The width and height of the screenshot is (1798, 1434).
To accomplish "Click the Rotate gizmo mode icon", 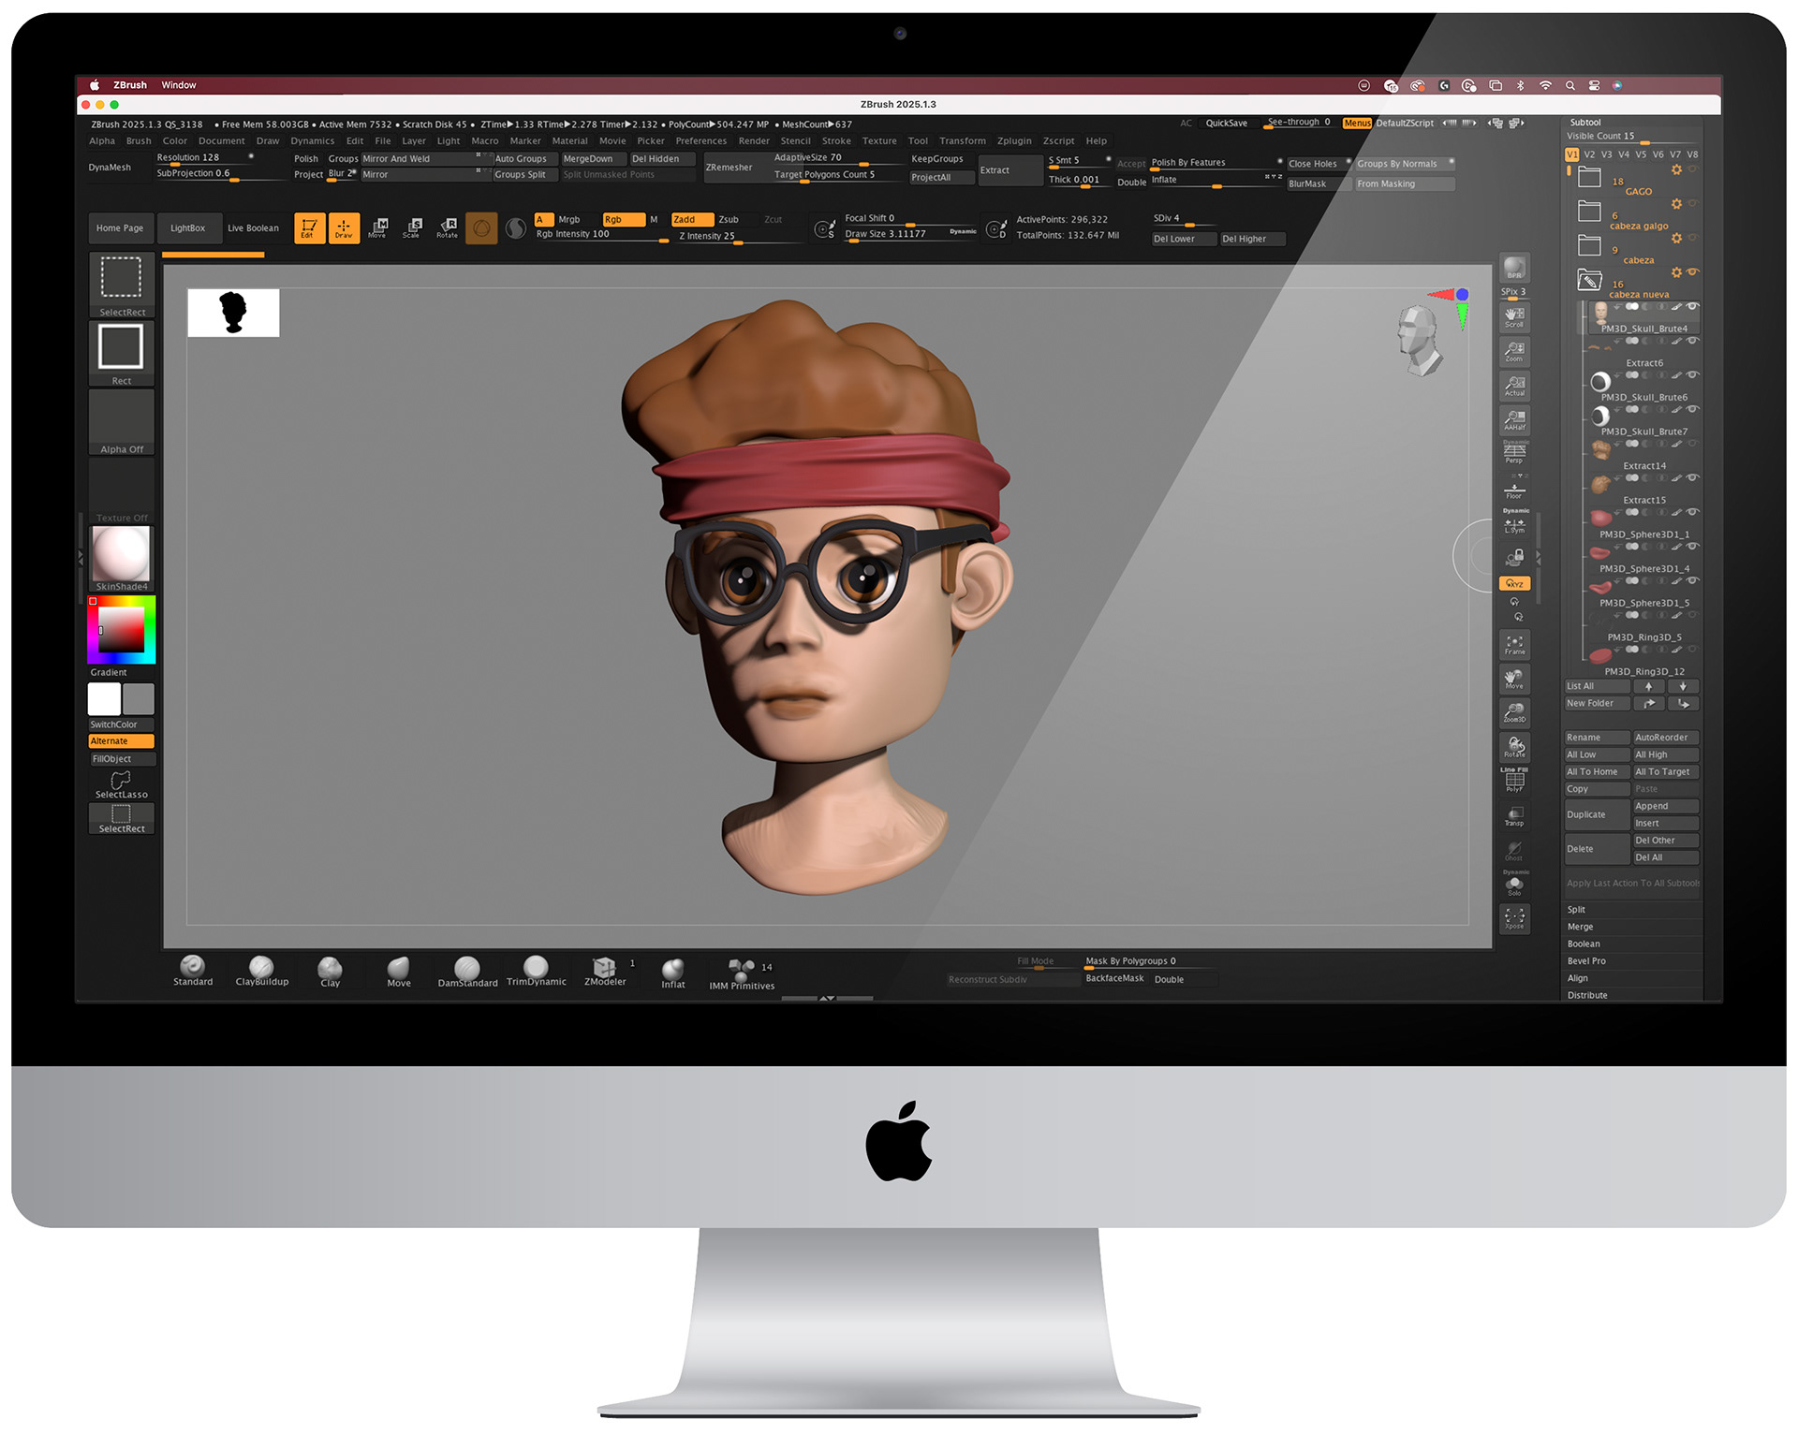I will 447,227.
